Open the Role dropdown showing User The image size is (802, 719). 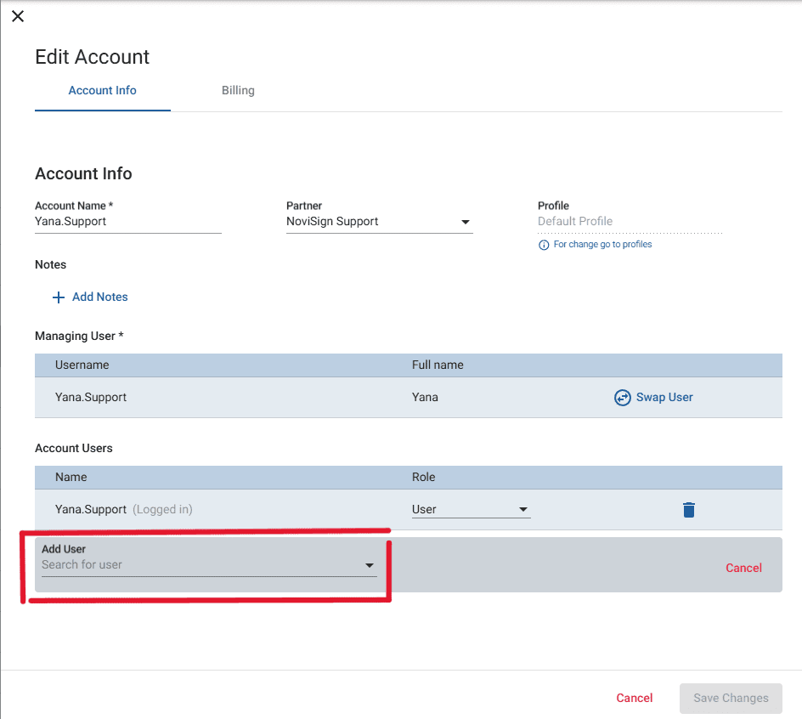pyautogui.click(x=471, y=509)
